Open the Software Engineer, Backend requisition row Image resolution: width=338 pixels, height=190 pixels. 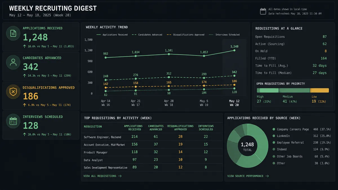(x=152, y=137)
